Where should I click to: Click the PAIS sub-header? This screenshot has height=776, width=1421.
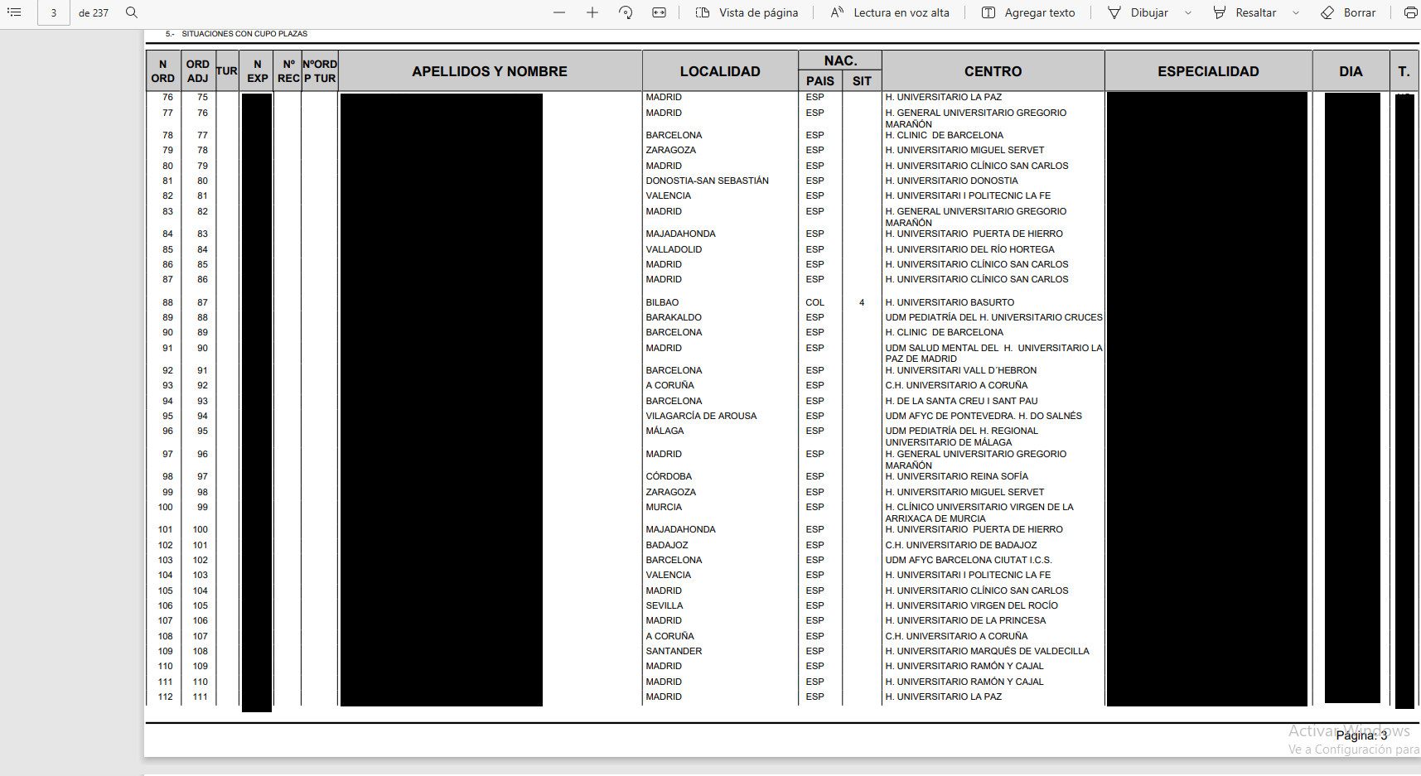click(x=820, y=81)
